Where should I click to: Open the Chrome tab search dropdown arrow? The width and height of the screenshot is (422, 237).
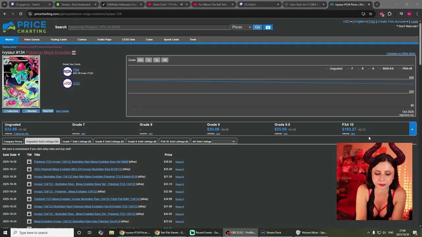[5, 5]
